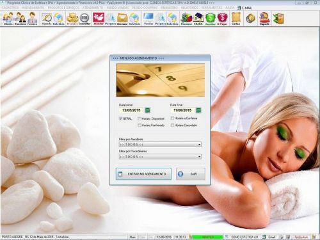Screen dimensions: 320x240
Task: Open the Relatório icon beside Agenda
Action: click(x=58, y=19)
